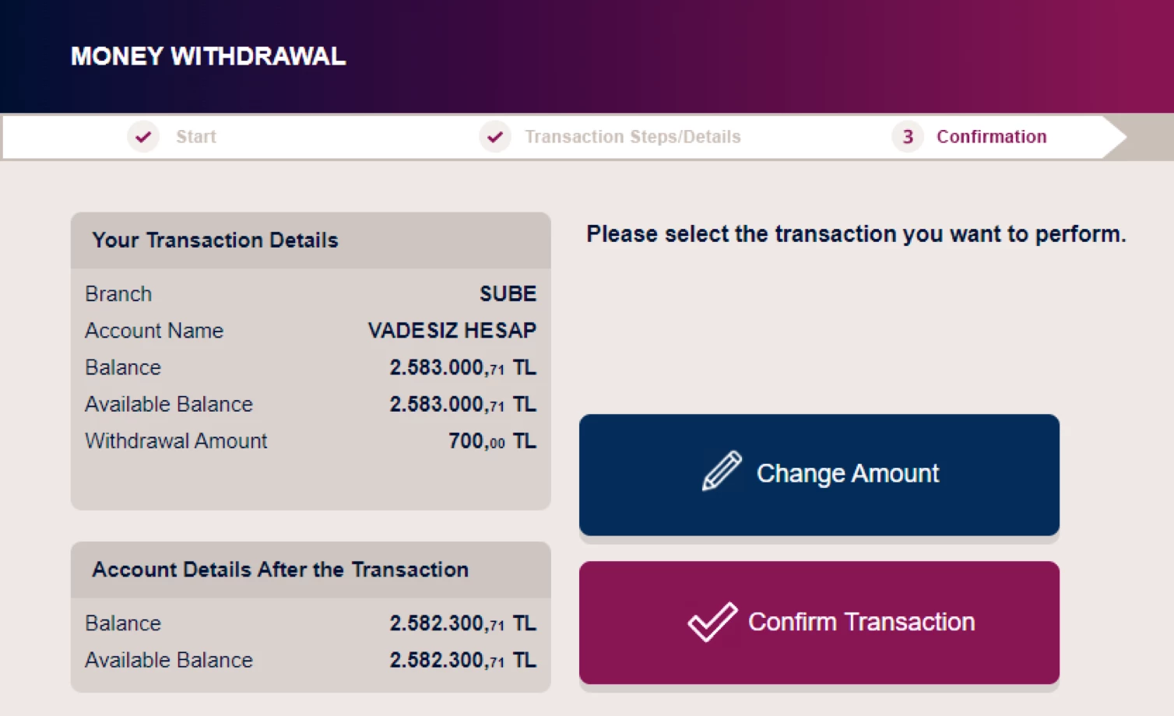Screen dimensions: 1174x716
Task: Open the Transaction Steps/Details step label
Action: coord(632,137)
